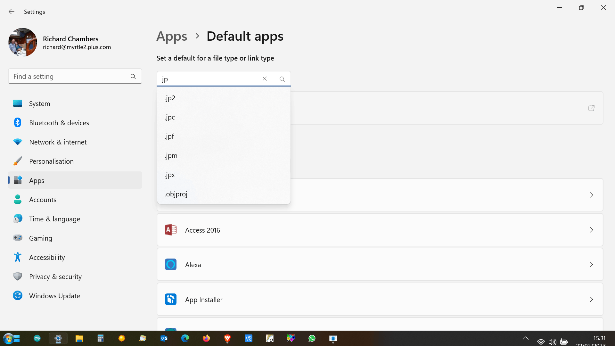The height and width of the screenshot is (346, 615).
Task: Open Outlook from the taskbar
Action: 164,338
